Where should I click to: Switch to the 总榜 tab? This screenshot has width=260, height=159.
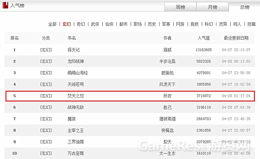(244, 7)
